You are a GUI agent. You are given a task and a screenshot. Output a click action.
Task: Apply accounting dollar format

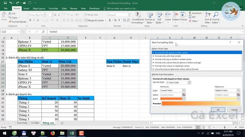(110, 20)
